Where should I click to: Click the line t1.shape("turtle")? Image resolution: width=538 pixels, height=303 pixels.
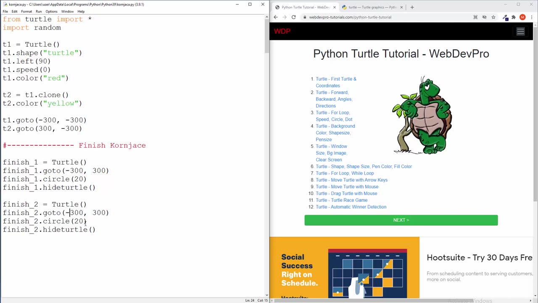coord(42,53)
